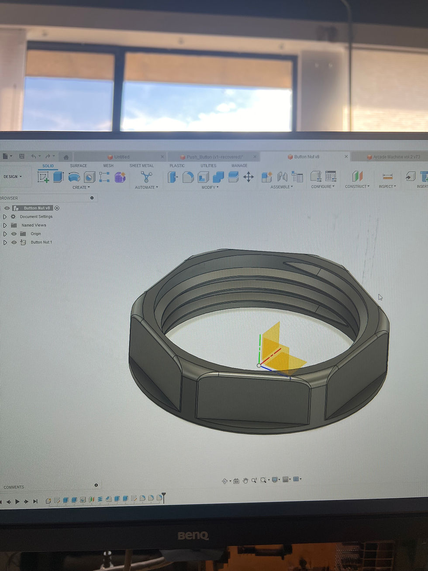Switch to the MANAGE tab

pos(239,166)
